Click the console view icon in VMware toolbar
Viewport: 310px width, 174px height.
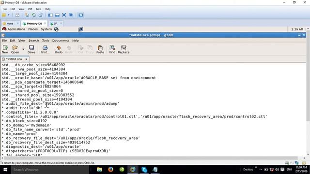[x=80, y=15]
